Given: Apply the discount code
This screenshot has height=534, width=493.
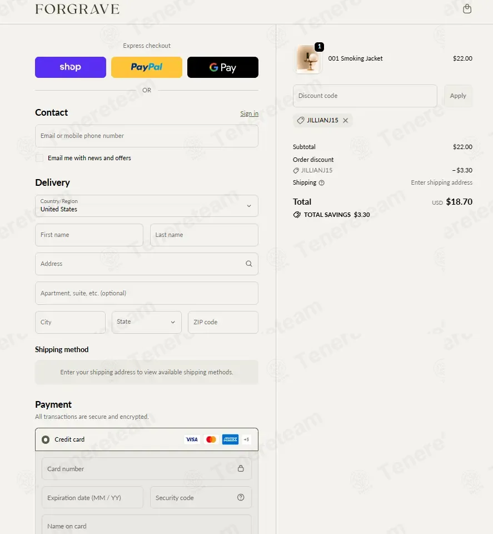Looking at the screenshot, I should [x=458, y=96].
